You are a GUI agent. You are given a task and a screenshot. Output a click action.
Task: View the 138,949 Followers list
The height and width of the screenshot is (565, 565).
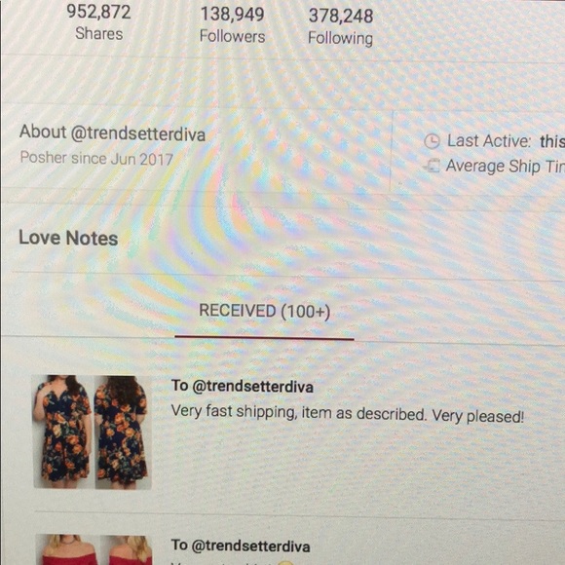pos(233,15)
